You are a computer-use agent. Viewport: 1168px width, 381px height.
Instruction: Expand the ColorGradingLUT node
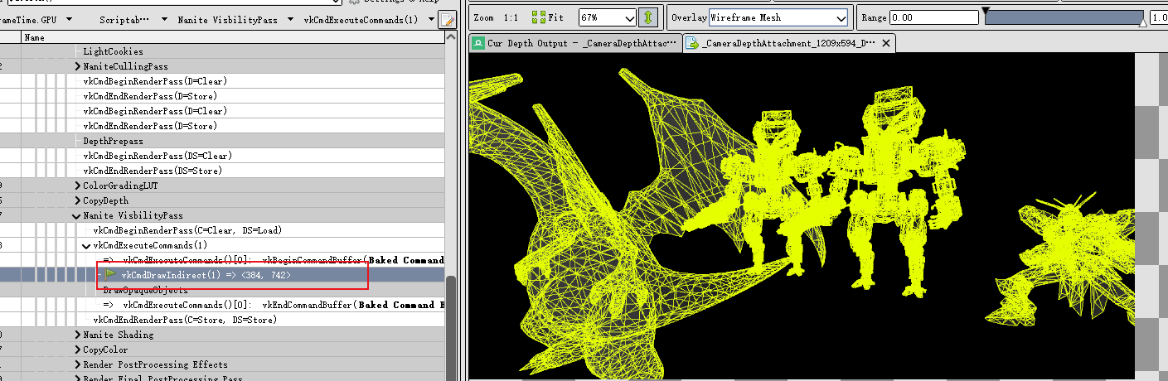[77, 186]
